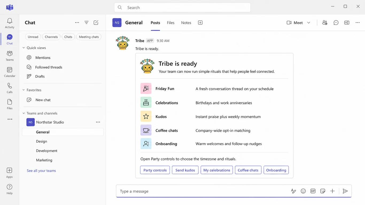Viewport: 365px width, 205px height.
Task: Click Northstar Studio more options ellipsis
Action: click(98, 122)
